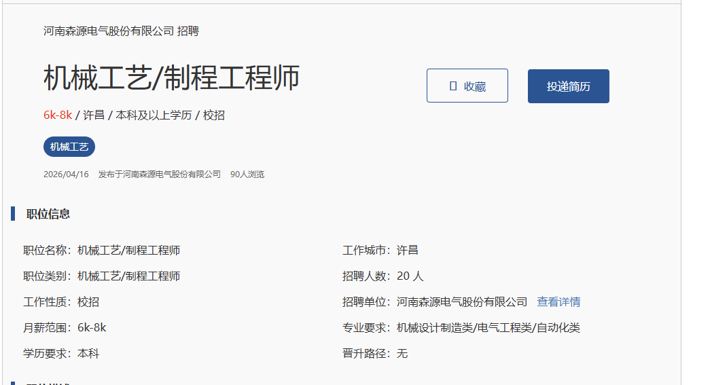Click the 职位类别 field value
Screen dimensions: 712x385
click(x=128, y=276)
